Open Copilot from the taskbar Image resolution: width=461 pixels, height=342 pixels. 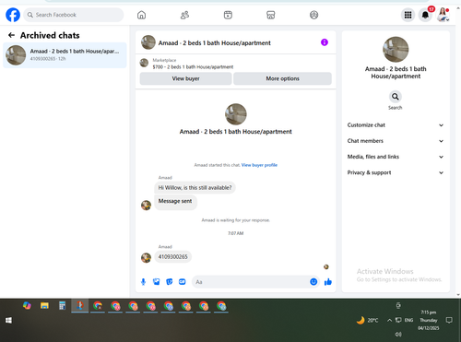[x=27, y=306]
